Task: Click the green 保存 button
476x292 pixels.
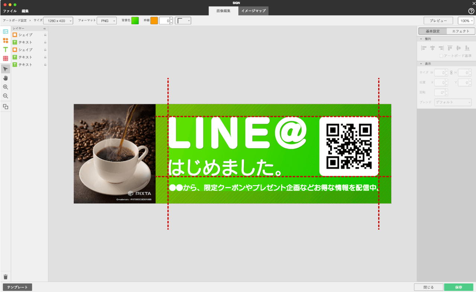Action: coord(459,287)
